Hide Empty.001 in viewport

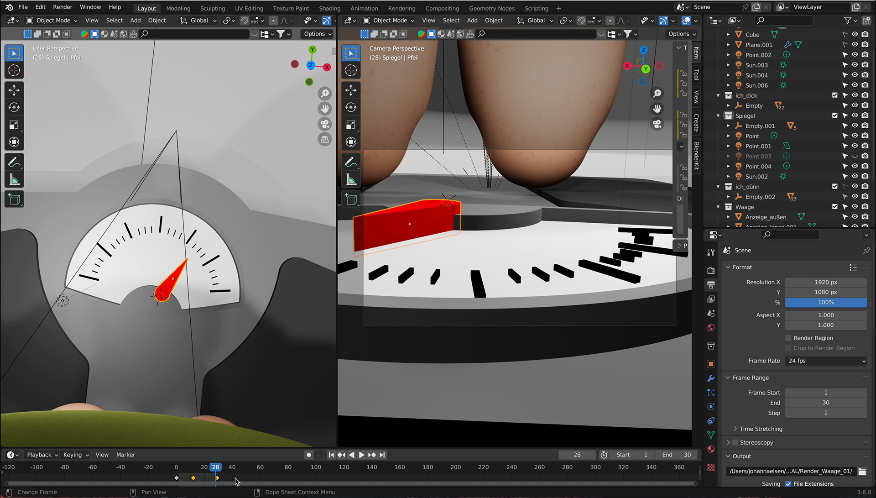click(855, 126)
